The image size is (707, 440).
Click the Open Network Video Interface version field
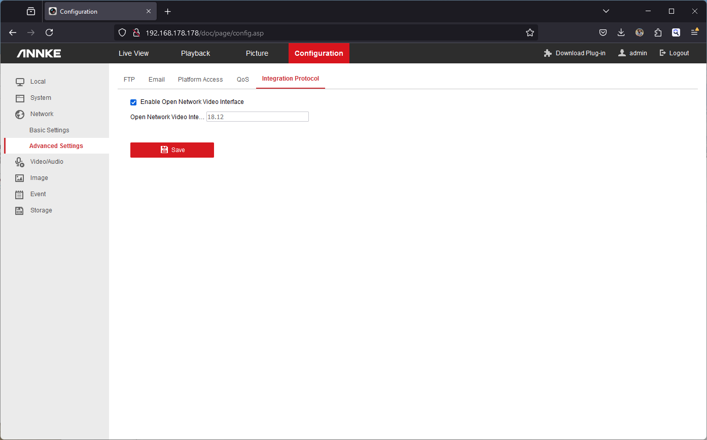point(257,117)
